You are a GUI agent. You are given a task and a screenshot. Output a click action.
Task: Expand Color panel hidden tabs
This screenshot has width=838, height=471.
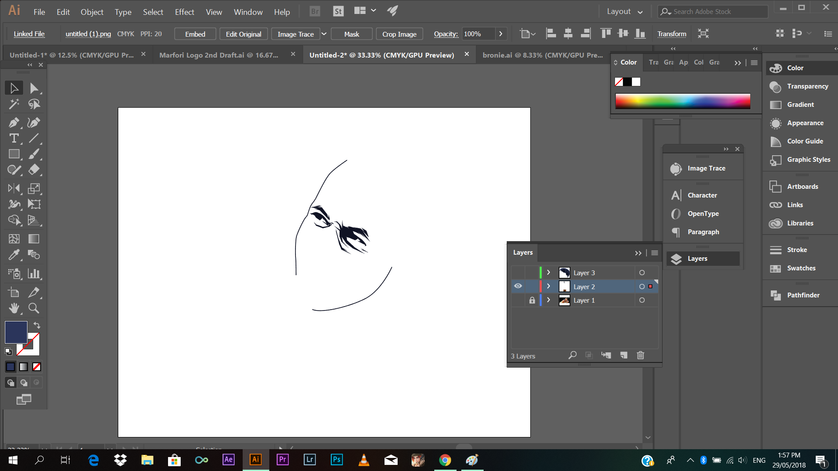(x=738, y=63)
